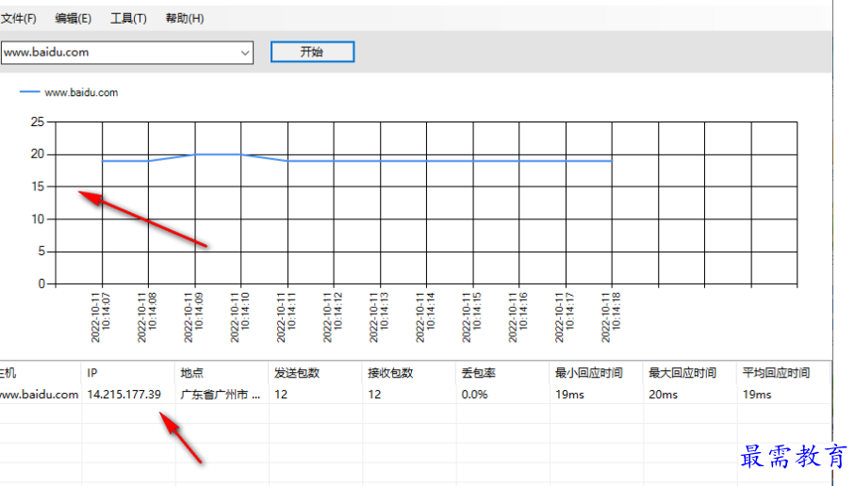Click the www.baidu.com host cell in table
This screenshot has width=855, height=486.
[40, 395]
